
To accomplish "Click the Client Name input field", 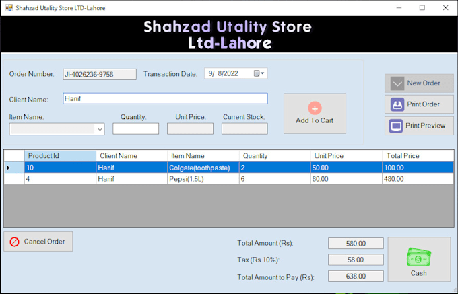I will (165, 99).
